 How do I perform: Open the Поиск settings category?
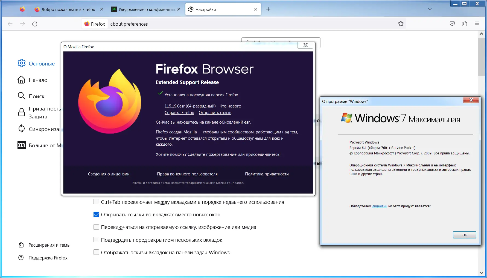[31, 96]
